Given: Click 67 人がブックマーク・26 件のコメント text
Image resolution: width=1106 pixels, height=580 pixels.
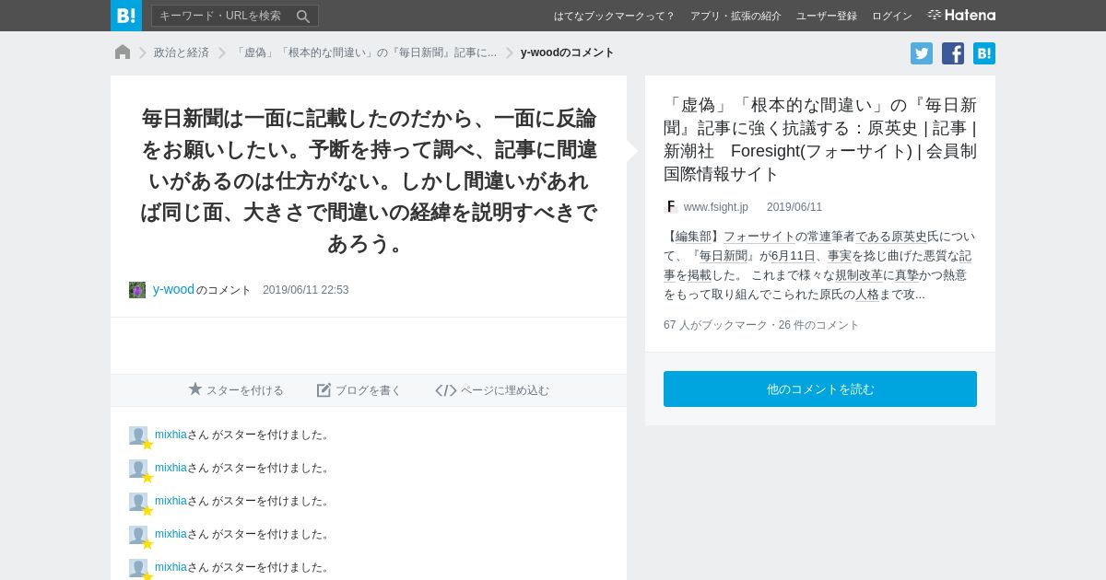Looking at the screenshot, I should (x=761, y=325).
